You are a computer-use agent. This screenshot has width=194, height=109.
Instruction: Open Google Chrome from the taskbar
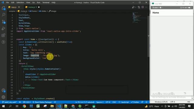(x=24, y=106)
